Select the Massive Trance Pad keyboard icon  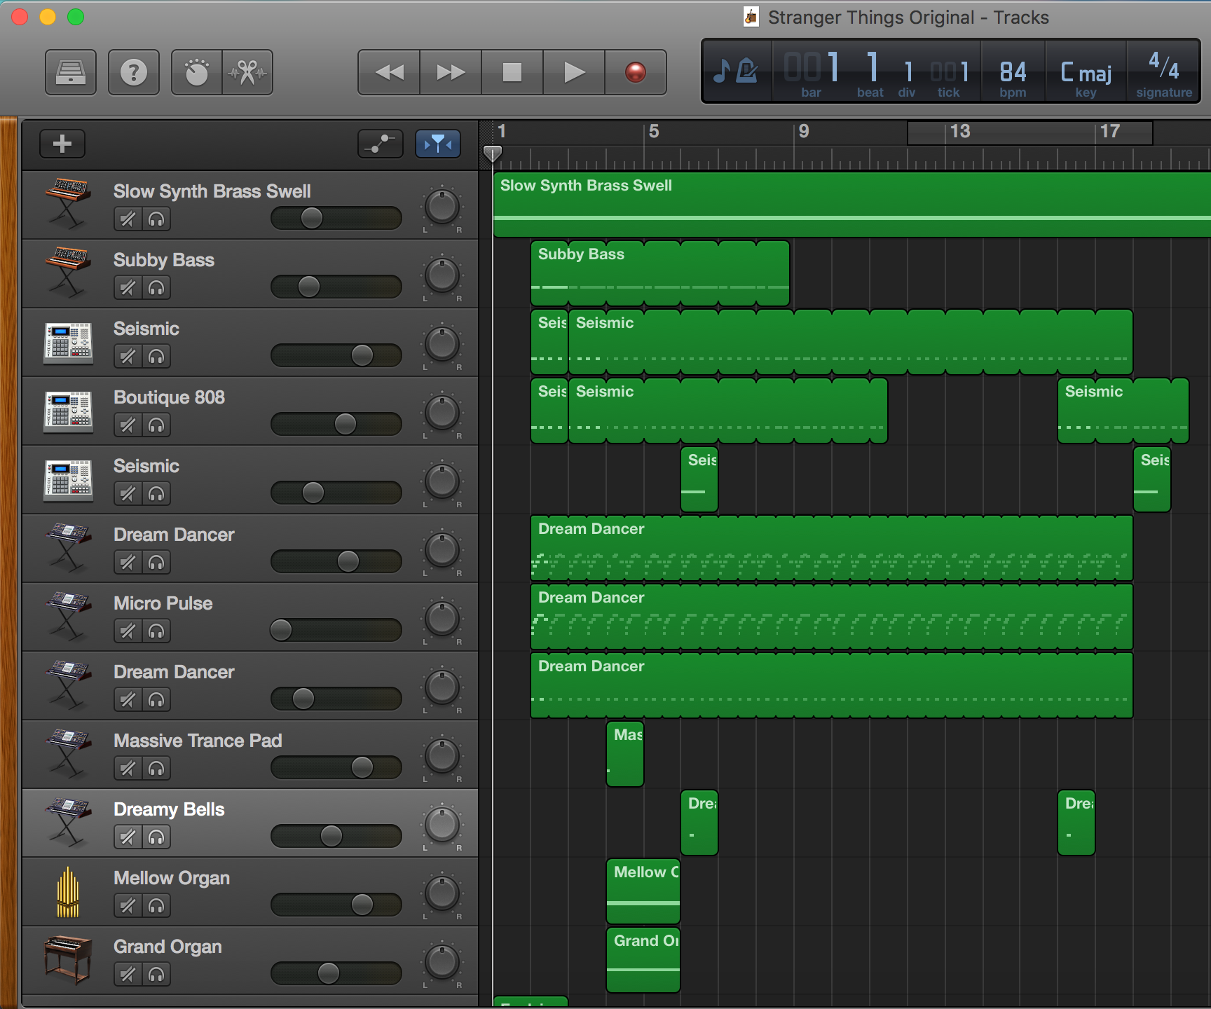67,753
